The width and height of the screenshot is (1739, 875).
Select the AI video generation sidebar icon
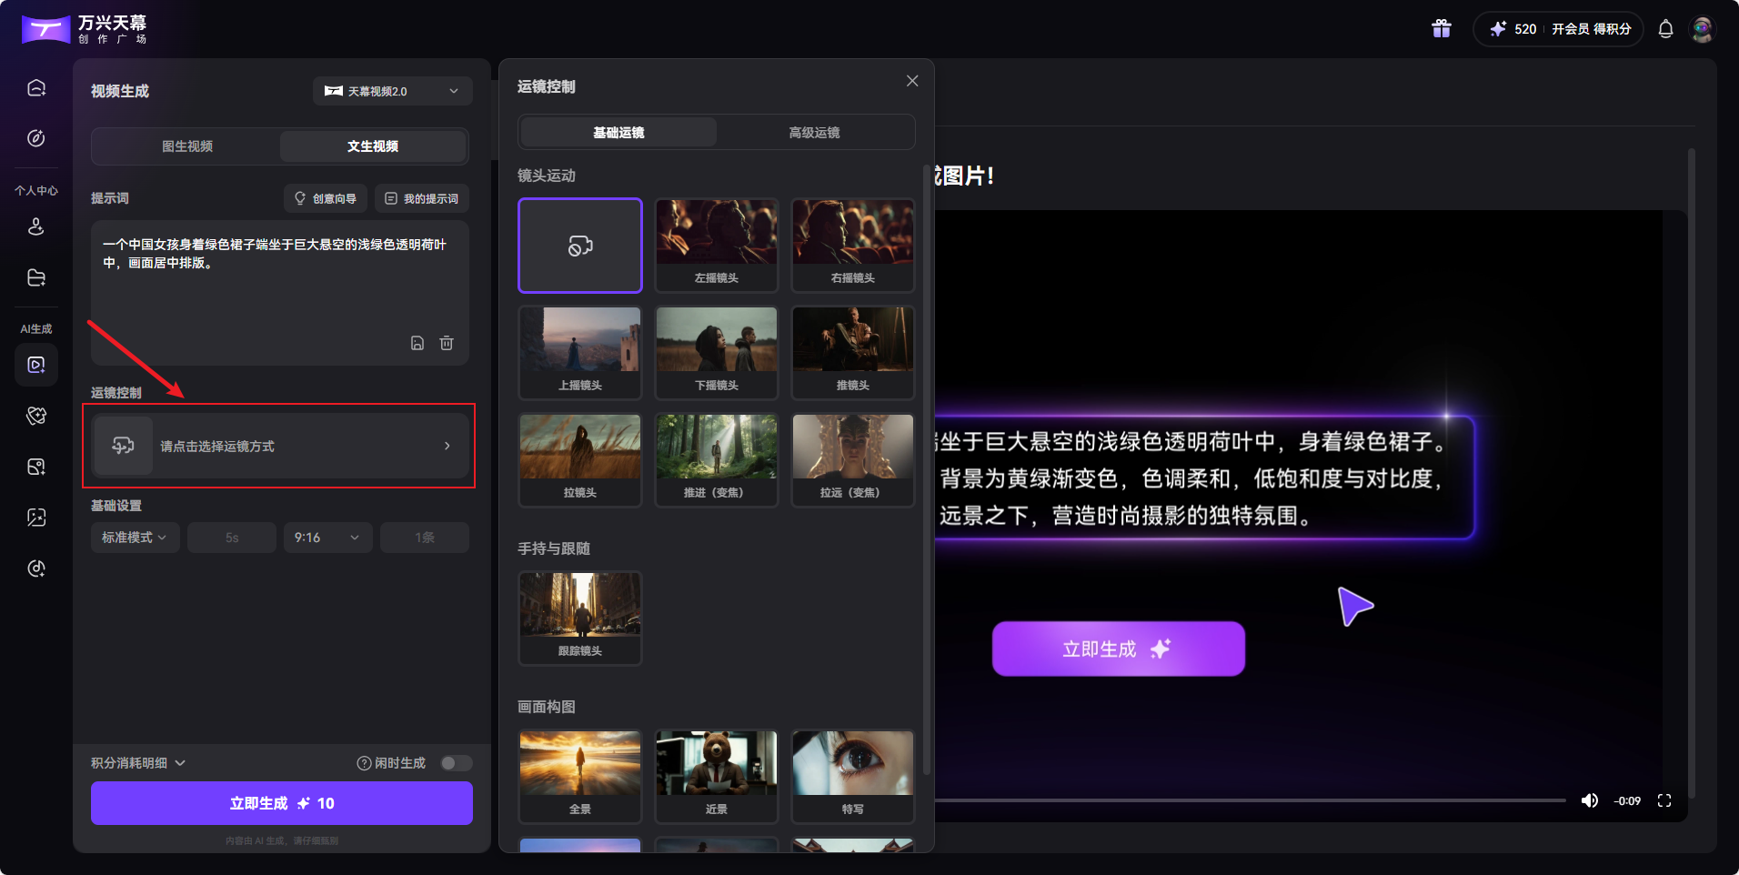[x=36, y=365]
